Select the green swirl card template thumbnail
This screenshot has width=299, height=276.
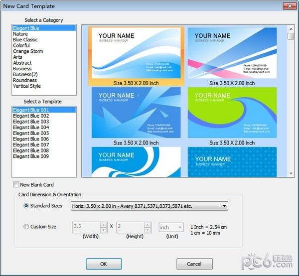[232, 113]
